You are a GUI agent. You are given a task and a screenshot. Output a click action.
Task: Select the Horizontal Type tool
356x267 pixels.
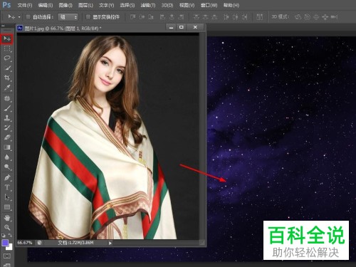tap(7, 187)
